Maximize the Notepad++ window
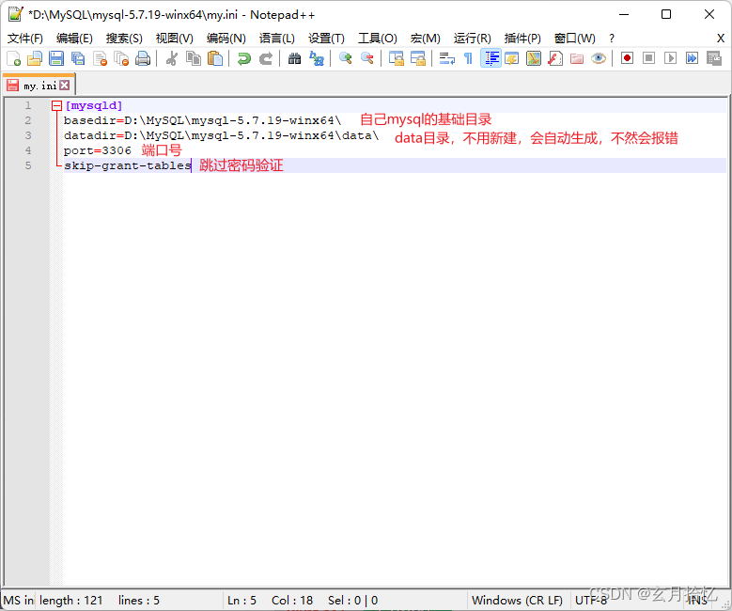 tap(666, 14)
